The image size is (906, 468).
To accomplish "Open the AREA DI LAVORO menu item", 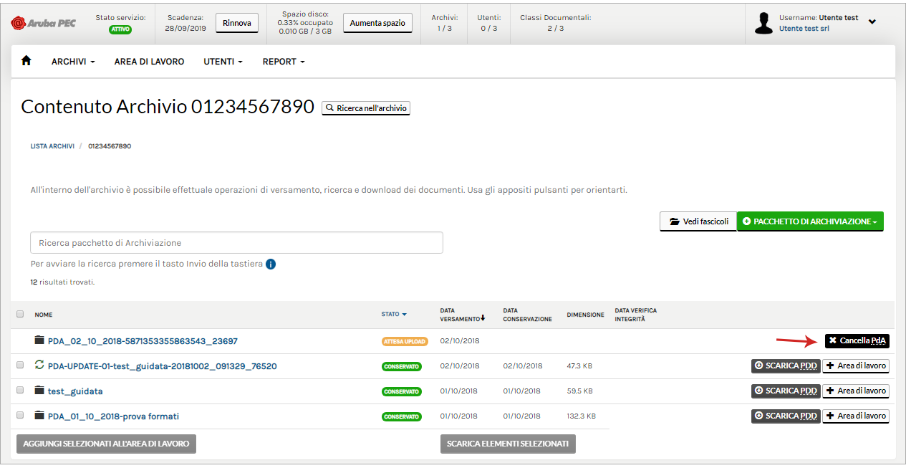I will click(x=149, y=62).
